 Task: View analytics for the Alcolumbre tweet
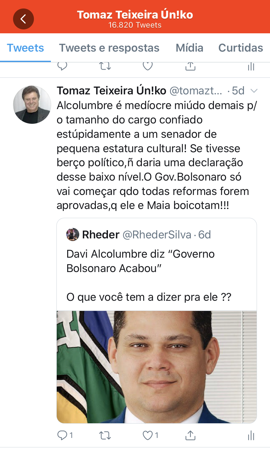(251, 435)
